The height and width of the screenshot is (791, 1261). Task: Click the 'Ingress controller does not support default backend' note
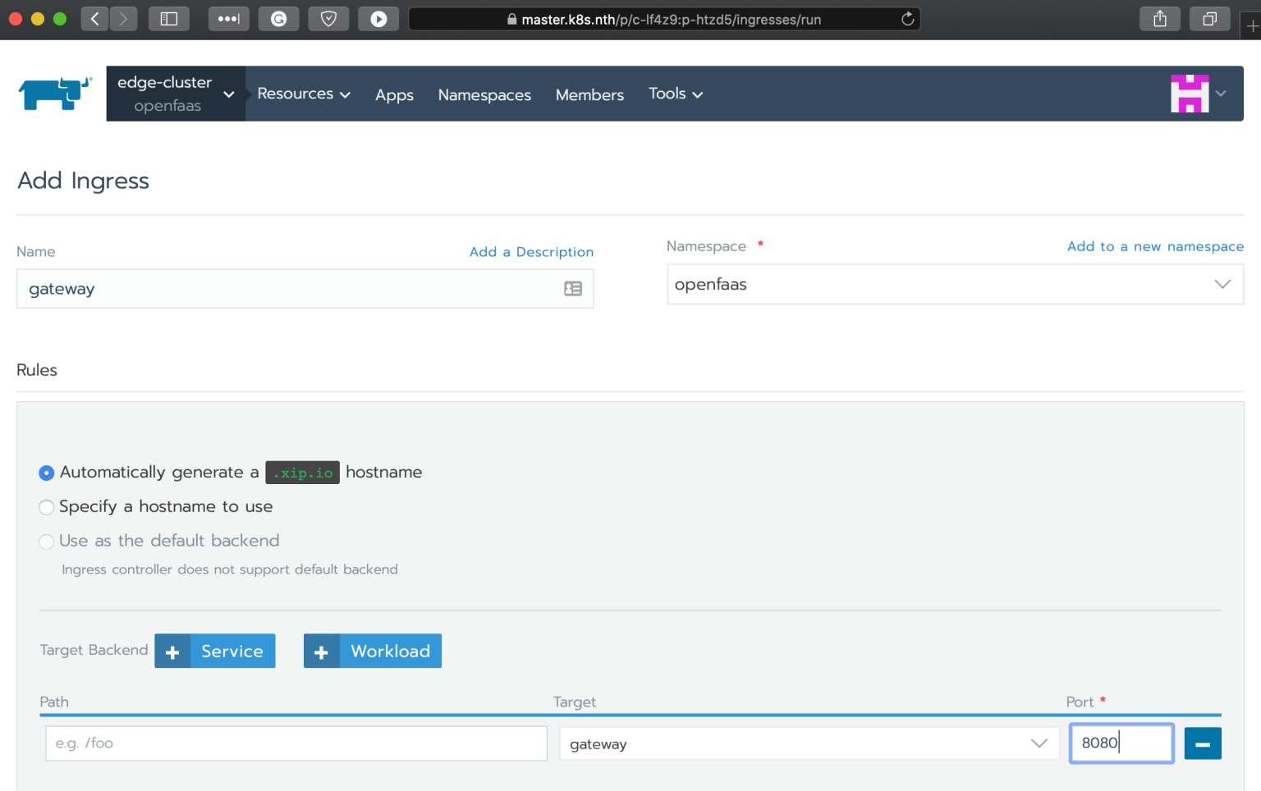(230, 569)
